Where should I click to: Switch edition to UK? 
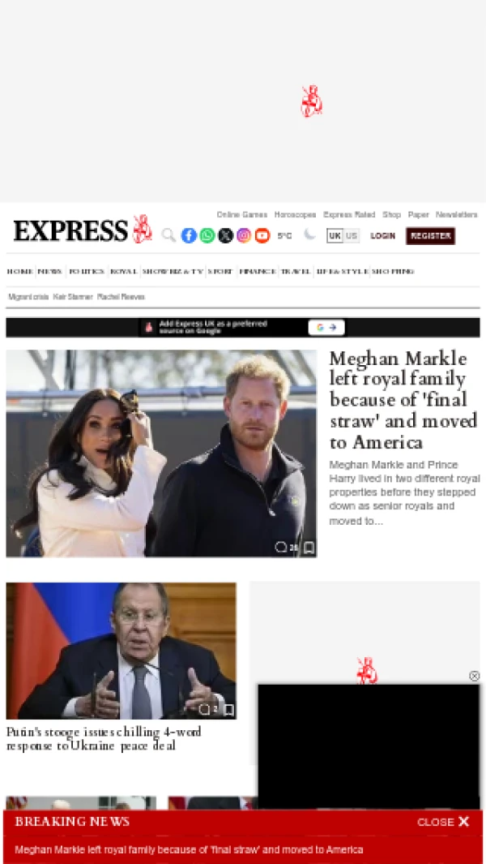click(335, 236)
